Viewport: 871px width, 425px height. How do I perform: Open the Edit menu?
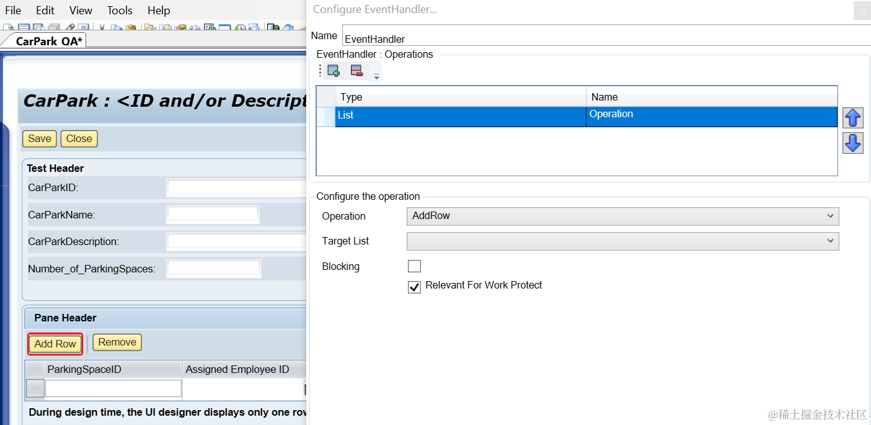(x=45, y=11)
